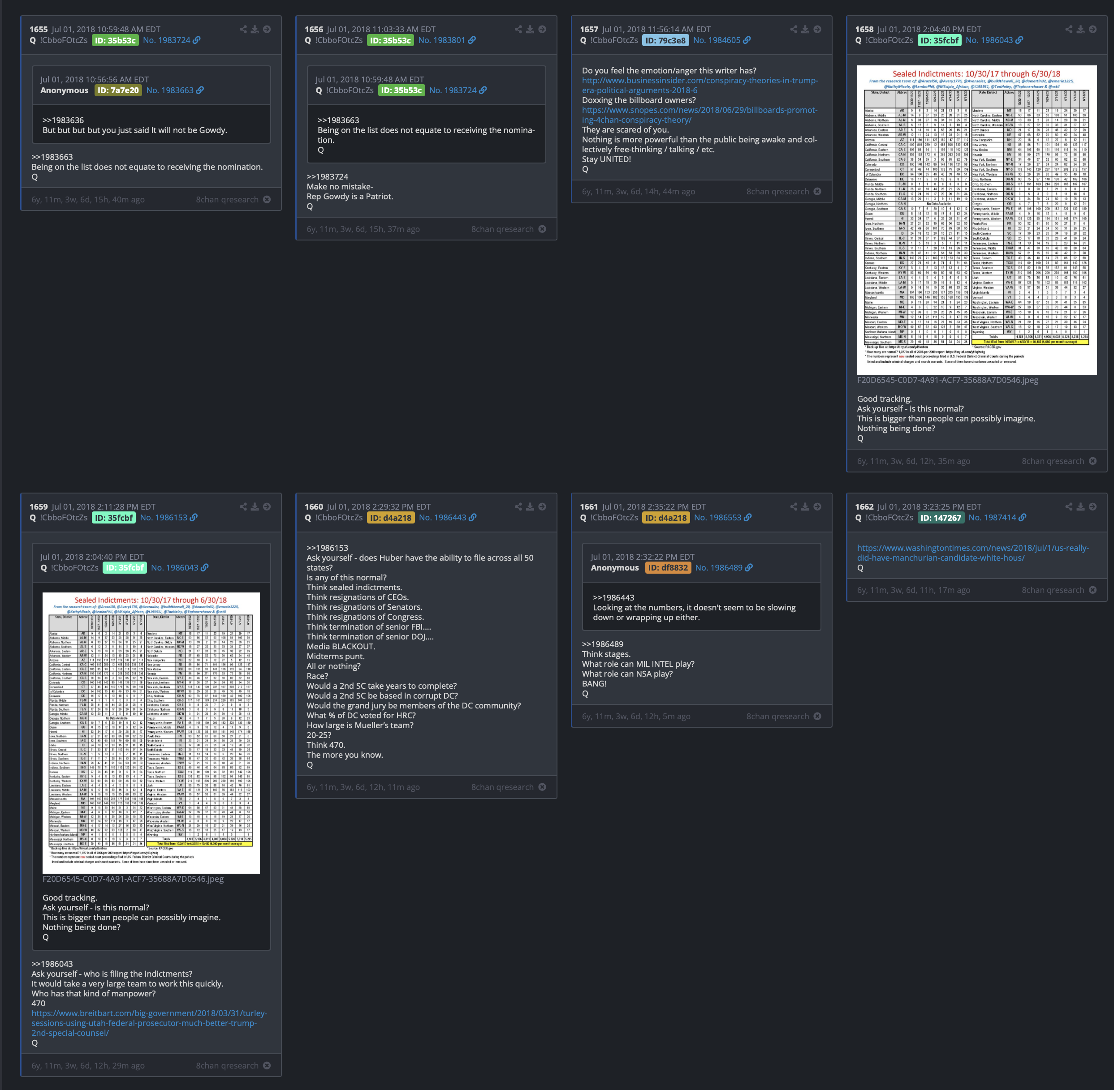Screen dimensions: 1114x1090
Task: Click the x-circle icon in post 1655 footer
Action: [x=267, y=199]
